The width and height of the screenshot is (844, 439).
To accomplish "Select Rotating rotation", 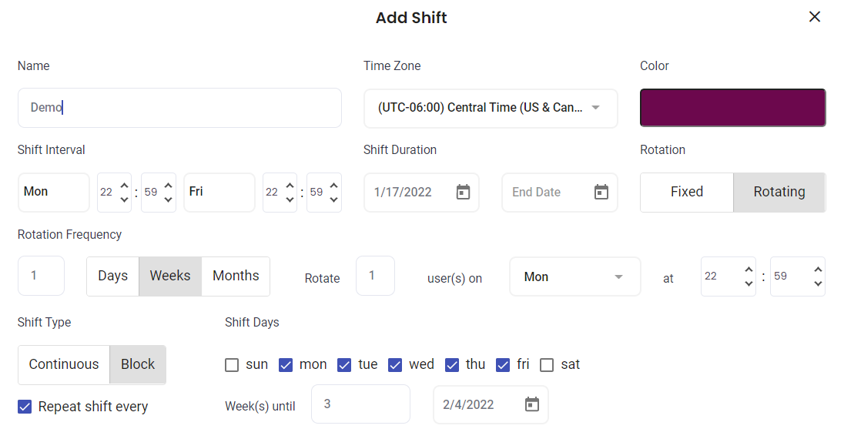I will (x=779, y=192).
